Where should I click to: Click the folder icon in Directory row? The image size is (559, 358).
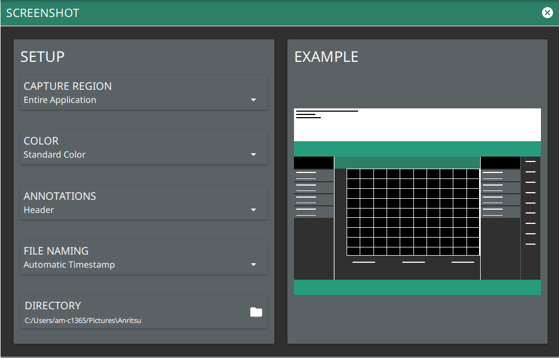256,312
